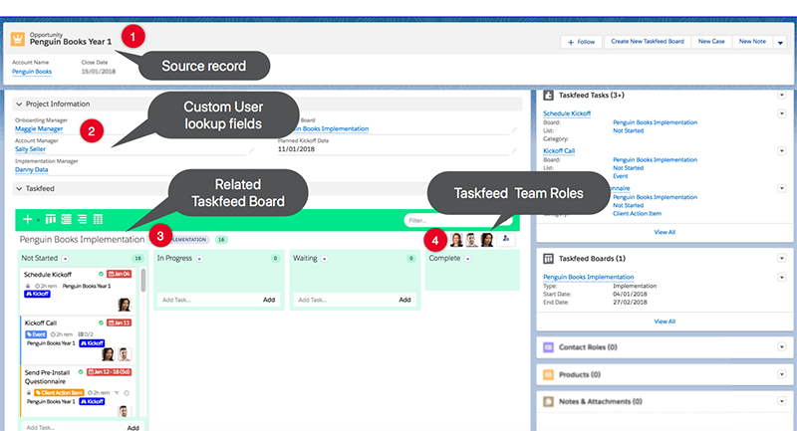Screen dimensions: 797x431
Task: Toggle Send Pre-Install Questionnaire completion check
Action: click(83, 372)
